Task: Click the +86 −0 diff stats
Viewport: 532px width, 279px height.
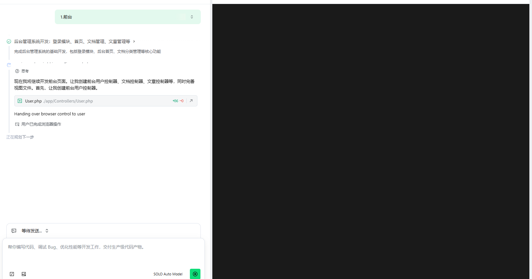Action: coord(178,101)
